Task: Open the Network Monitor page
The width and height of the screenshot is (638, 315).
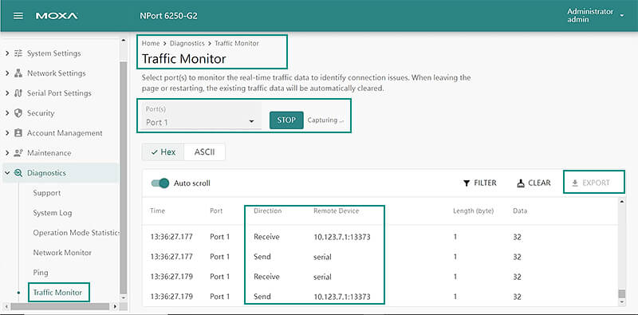Action: click(62, 253)
